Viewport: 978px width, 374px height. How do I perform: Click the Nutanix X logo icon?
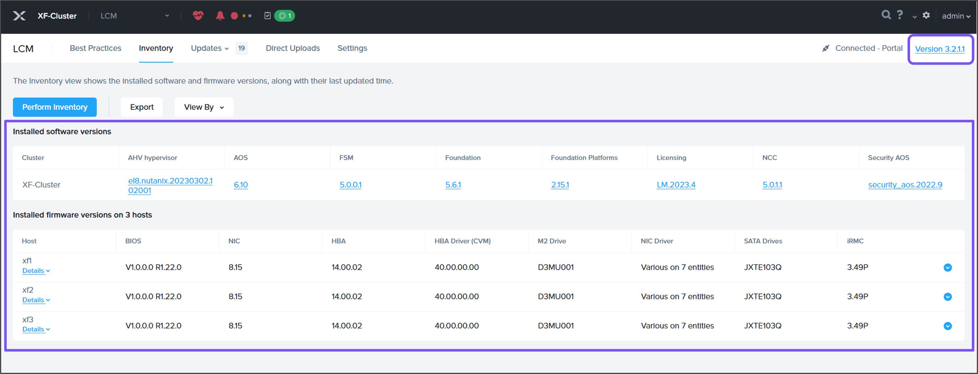pos(19,15)
